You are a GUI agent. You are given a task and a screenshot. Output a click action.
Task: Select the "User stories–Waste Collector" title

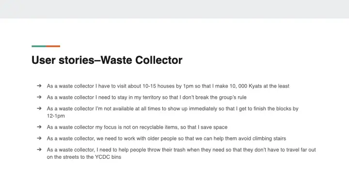coord(107,60)
